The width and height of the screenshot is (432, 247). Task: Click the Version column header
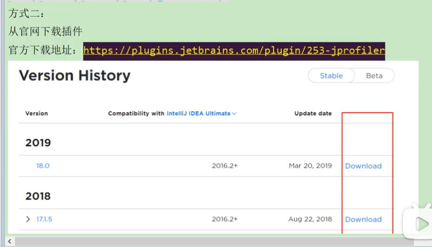tap(36, 113)
